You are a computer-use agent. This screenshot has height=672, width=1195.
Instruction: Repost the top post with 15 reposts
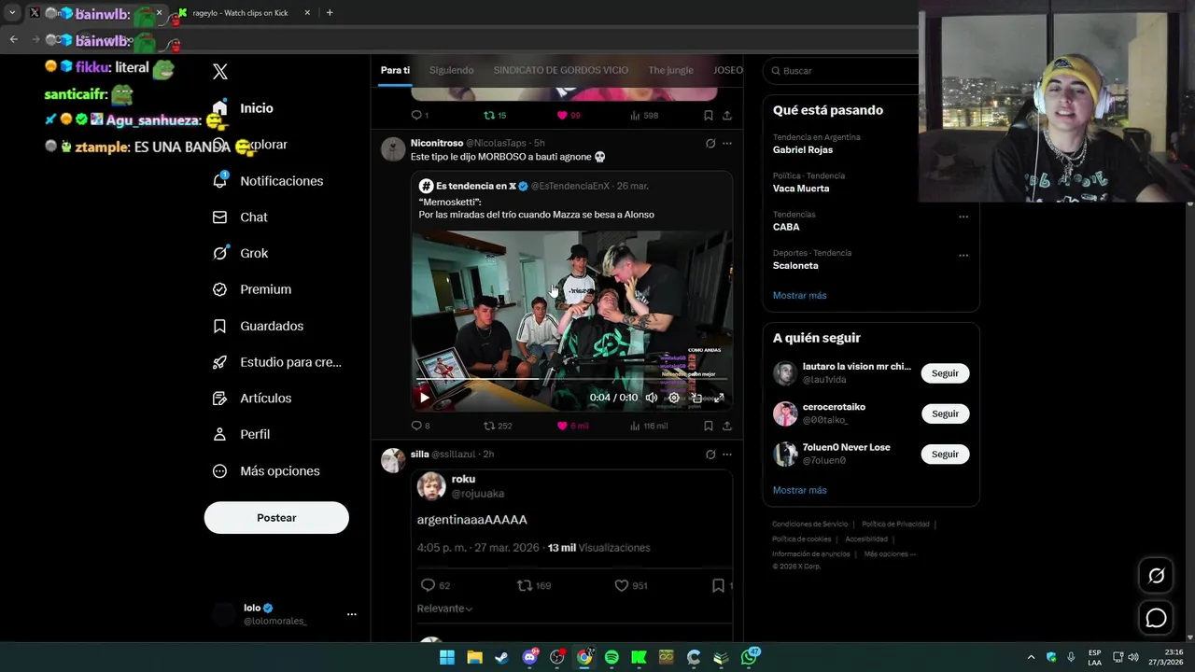[x=495, y=116]
